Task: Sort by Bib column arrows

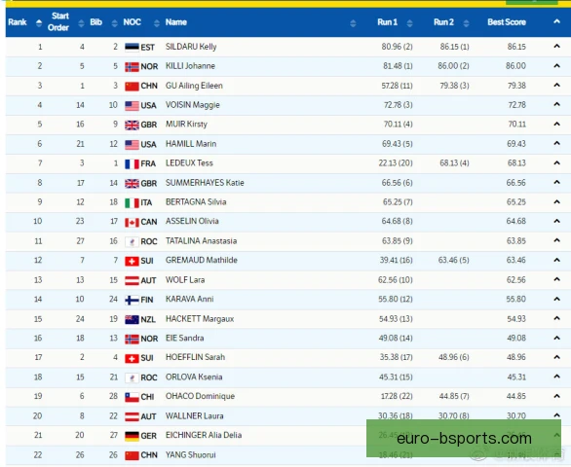Action: click(115, 23)
